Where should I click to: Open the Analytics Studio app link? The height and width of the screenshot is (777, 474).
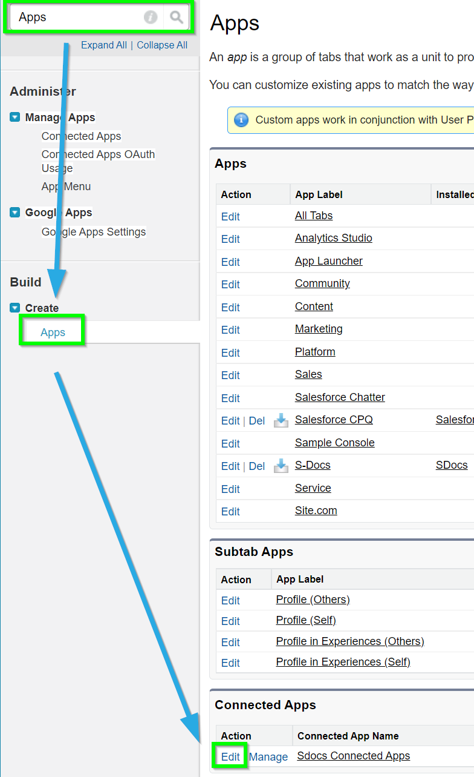pos(334,238)
